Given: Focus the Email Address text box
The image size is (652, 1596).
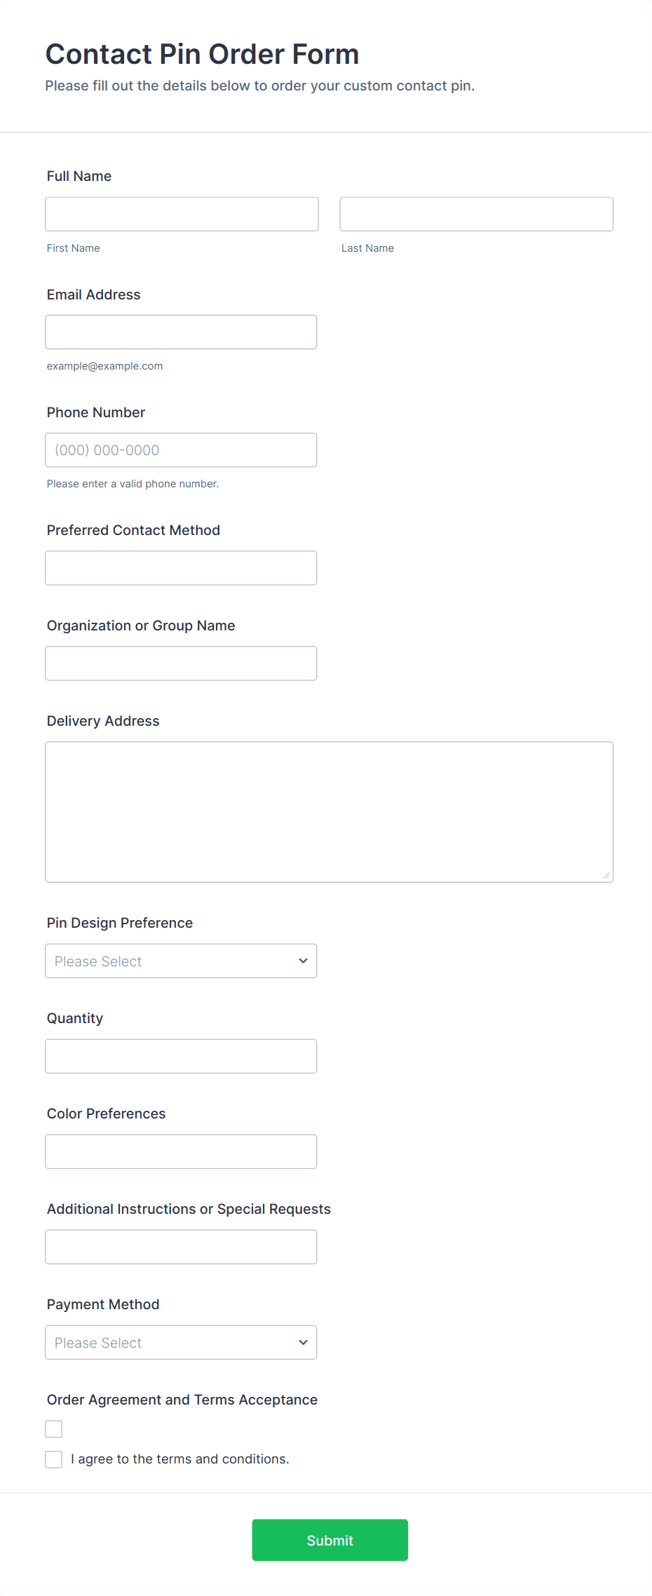Looking at the screenshot, I should pyautogui.click(x=181, y=332).
